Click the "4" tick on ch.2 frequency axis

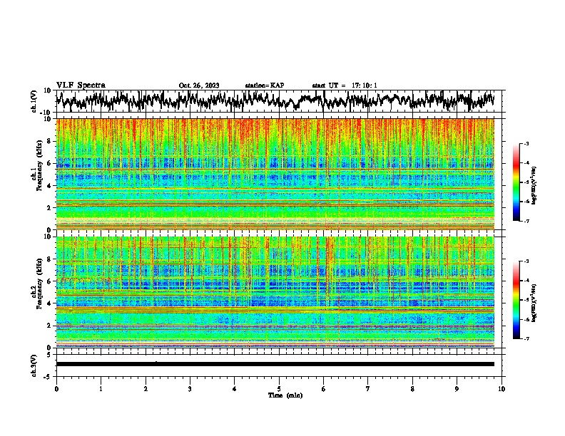click(x=49, y=303)
